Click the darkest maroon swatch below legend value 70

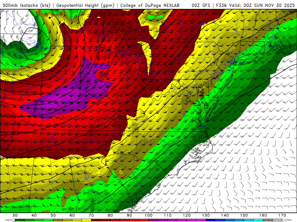tap(96, 220)
